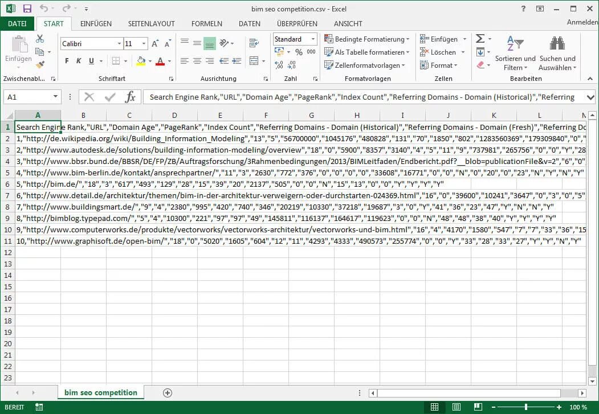Click the accounting number format icon
The image size is (599, 414).
pos(279,51)
